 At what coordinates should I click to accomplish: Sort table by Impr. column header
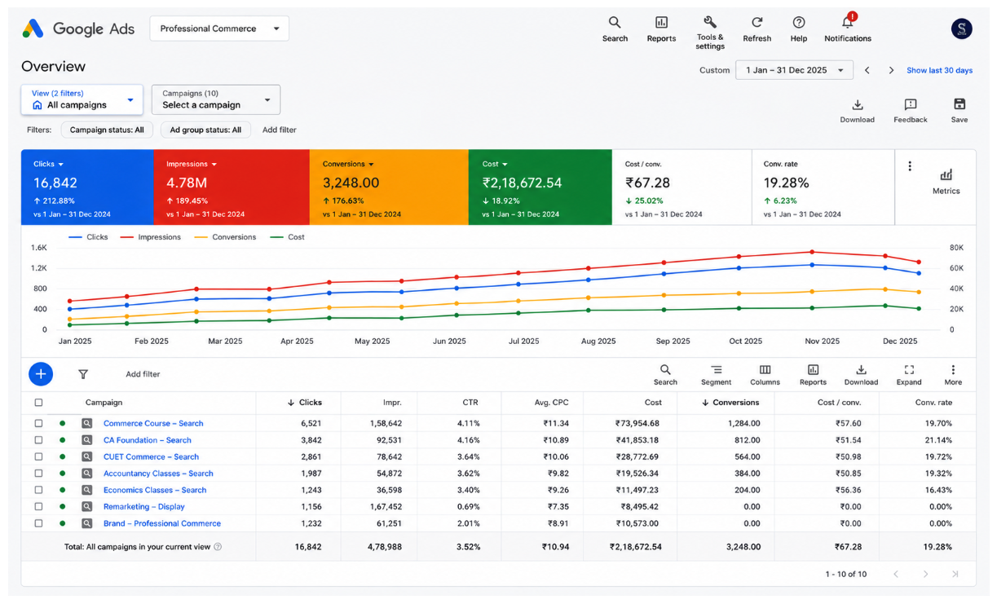coord(392,402)
